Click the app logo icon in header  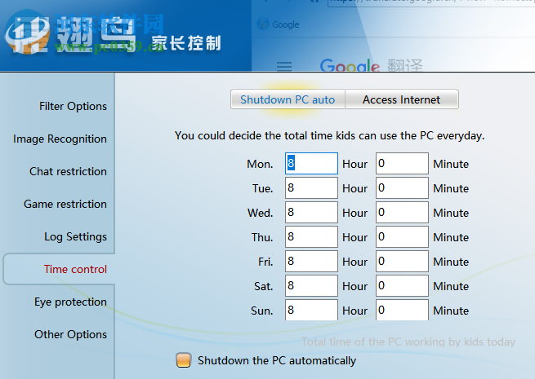point(26,33)
